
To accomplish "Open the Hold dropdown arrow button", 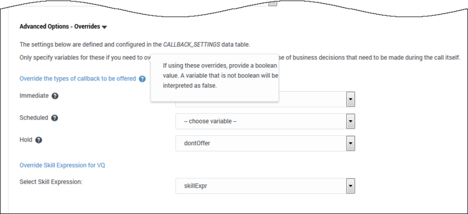I will tap(350, 143).
